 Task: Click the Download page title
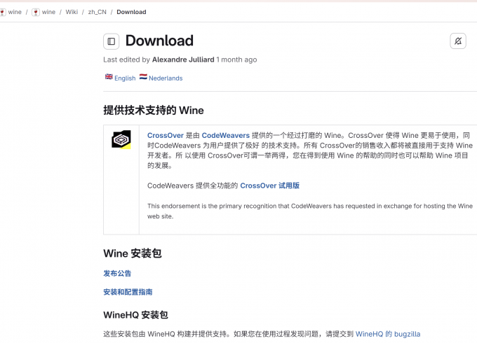click(159, 41)
